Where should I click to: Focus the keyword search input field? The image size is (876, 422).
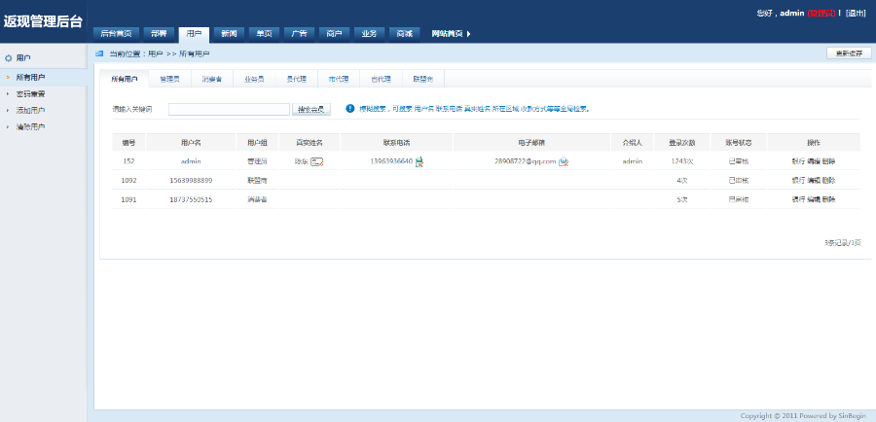pos(229,110)
